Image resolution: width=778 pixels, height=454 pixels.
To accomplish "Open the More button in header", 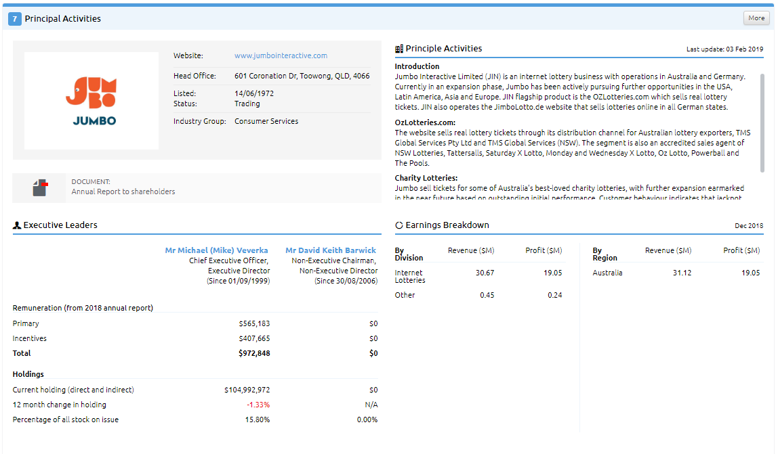I will click(756, 18).
